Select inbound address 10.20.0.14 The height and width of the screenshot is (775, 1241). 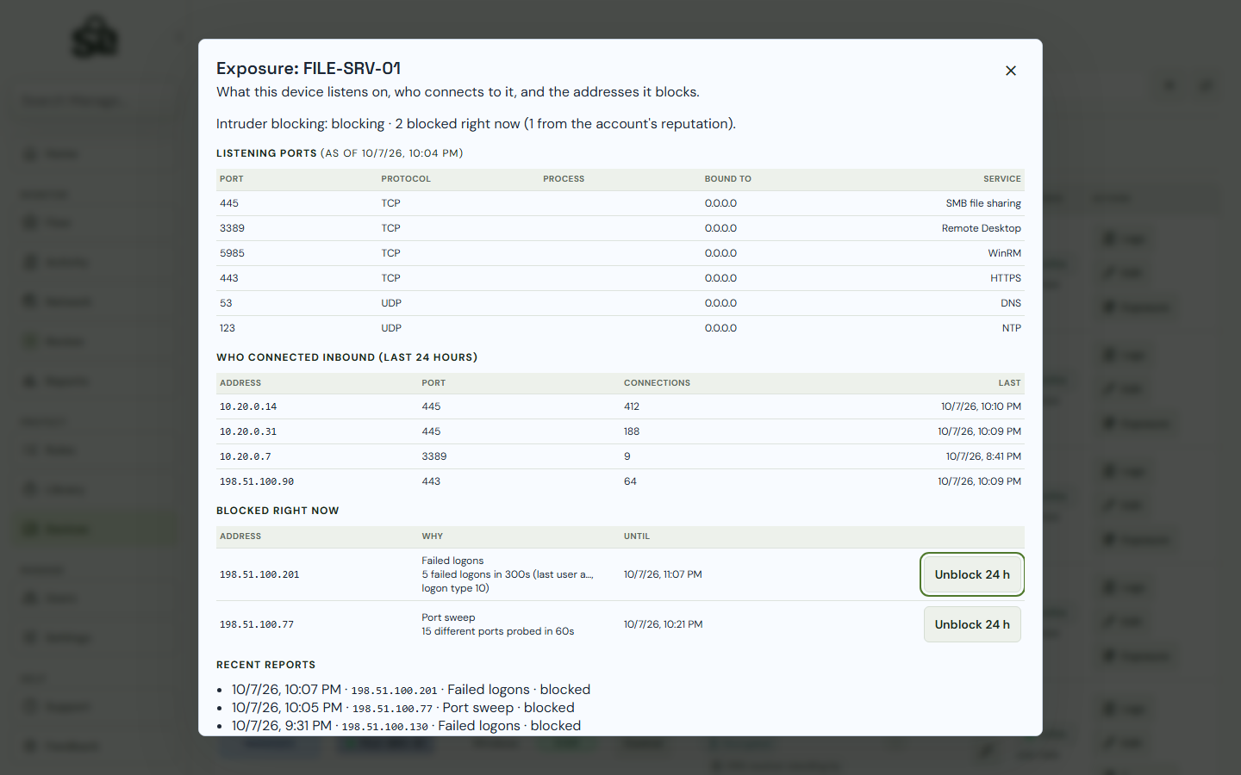point(248,406)
